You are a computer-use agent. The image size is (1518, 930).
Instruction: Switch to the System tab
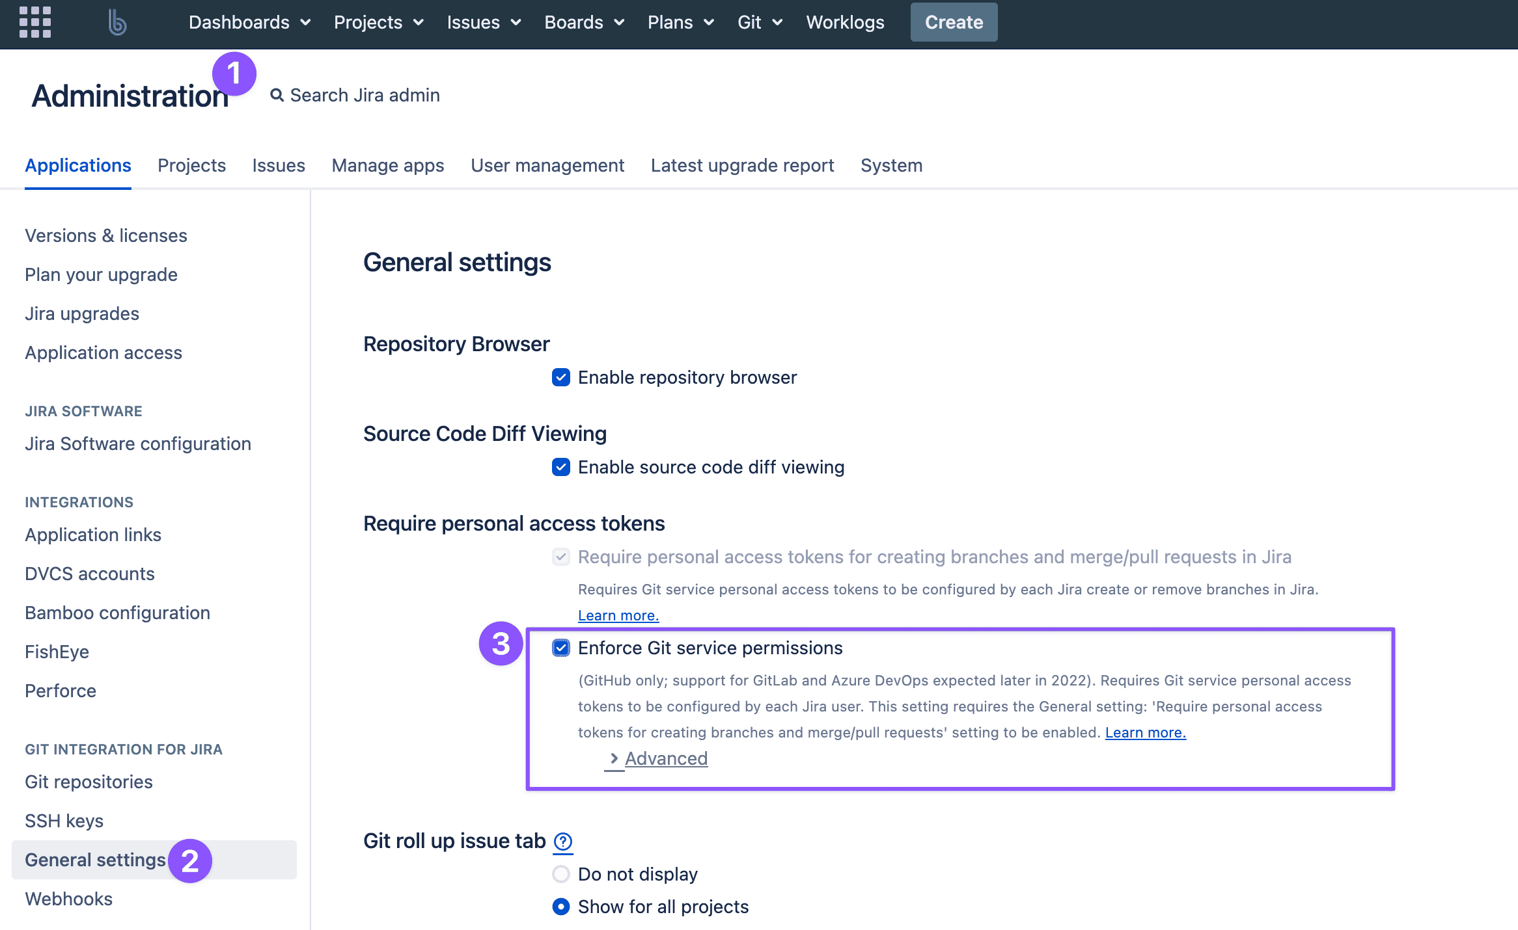coord(891,166)
